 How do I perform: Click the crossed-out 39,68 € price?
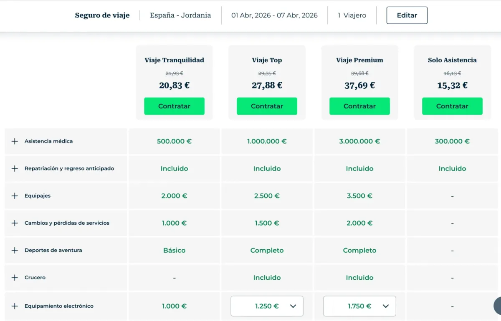360,73
